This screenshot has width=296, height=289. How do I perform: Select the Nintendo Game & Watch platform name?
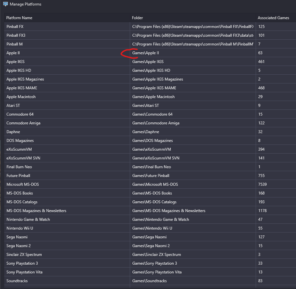(x=28, y=219)
